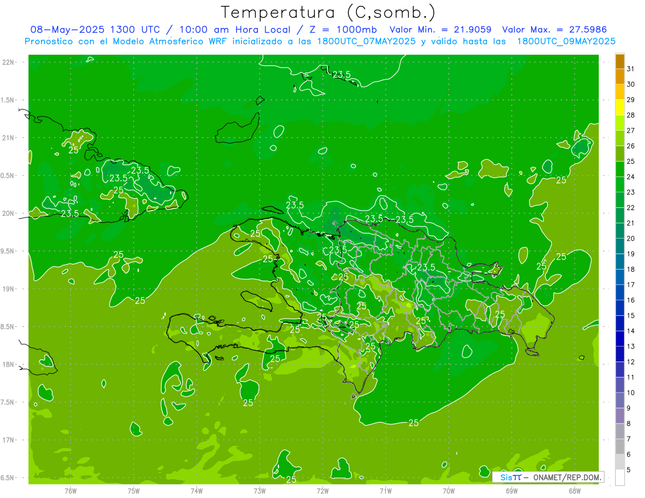The height and width of the screenshot is (498, 645).
Task: Click the blue legend swatch between 15 and 16
Action: (x=620, y=308)
